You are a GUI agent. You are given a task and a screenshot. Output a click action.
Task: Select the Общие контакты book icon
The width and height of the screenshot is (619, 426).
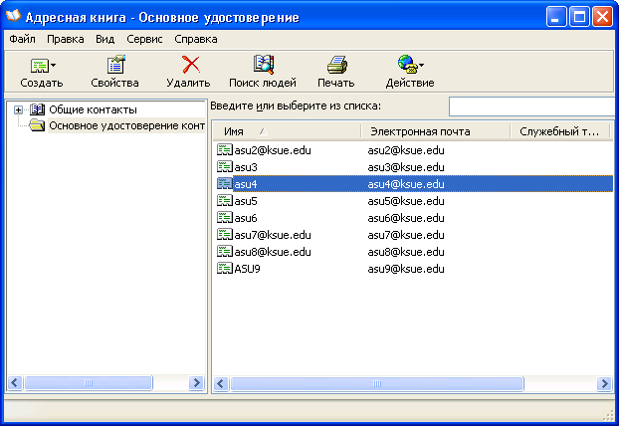[37, 109]
